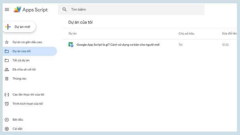The width and height of the screenshot is (240, 135).
Task: Click modified time 12:32
Action: (225, 45)
